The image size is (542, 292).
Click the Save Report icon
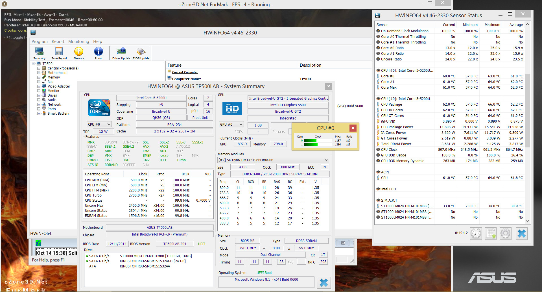click(x=59, y=53)
